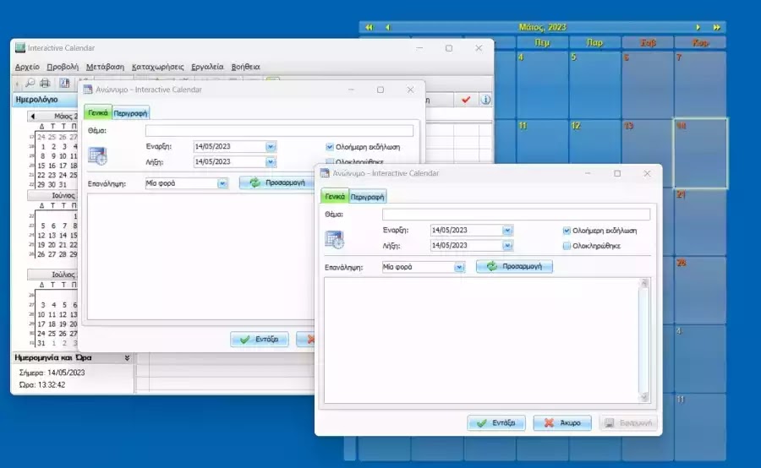
Task: Select date 31 in May mini calendar
Action: click(62, 184)
